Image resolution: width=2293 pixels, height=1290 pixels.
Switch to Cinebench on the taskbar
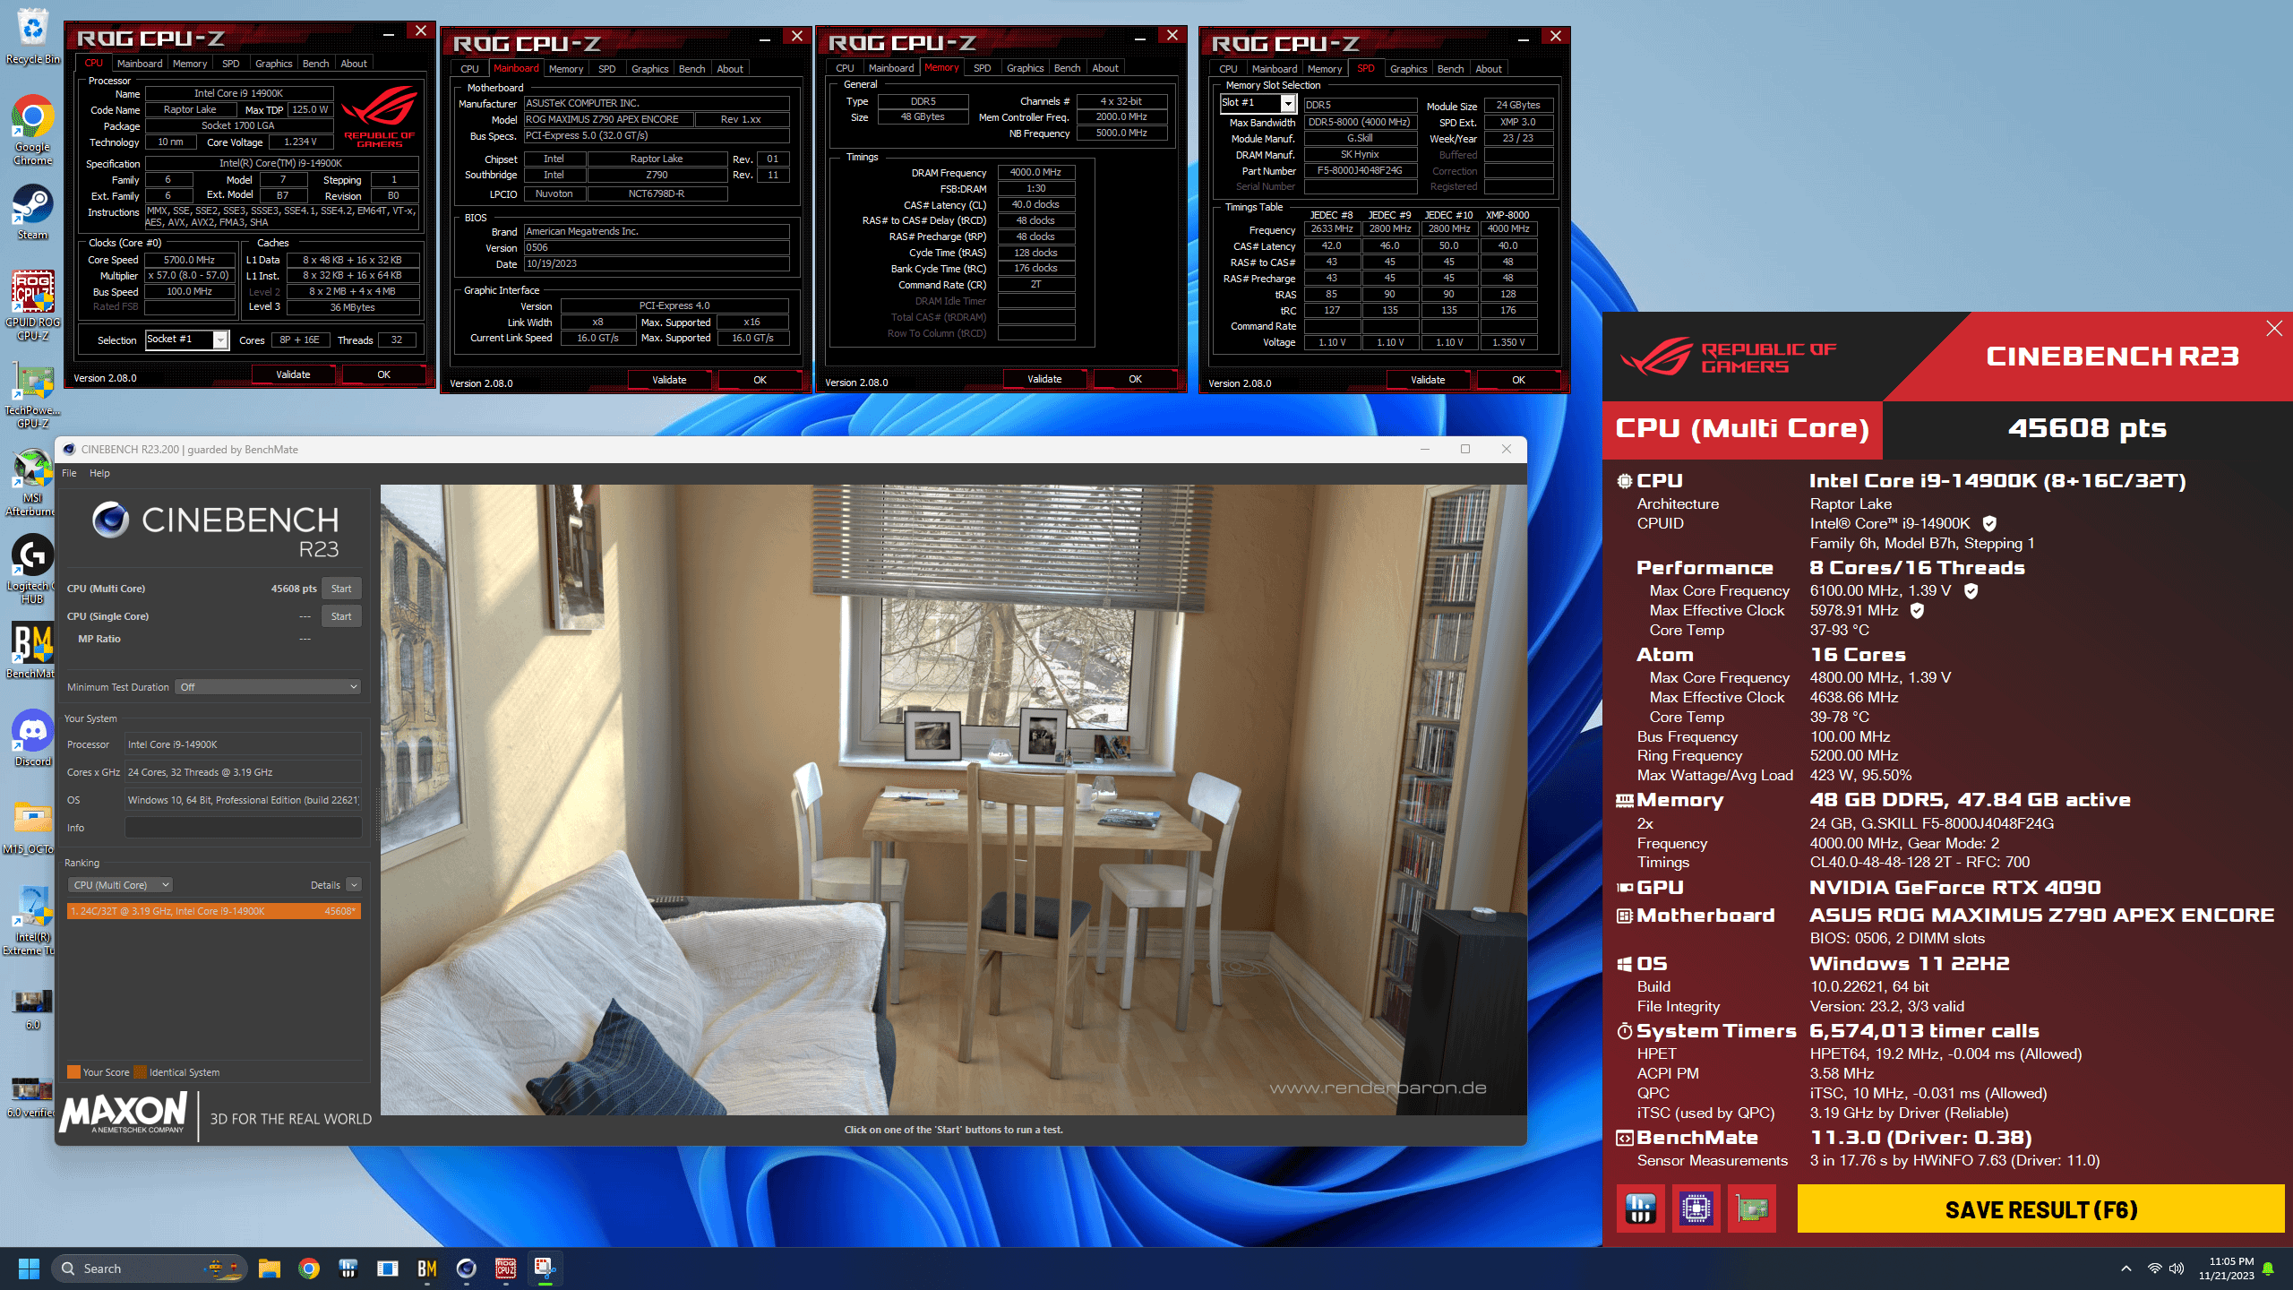(x=467, y=1268)
